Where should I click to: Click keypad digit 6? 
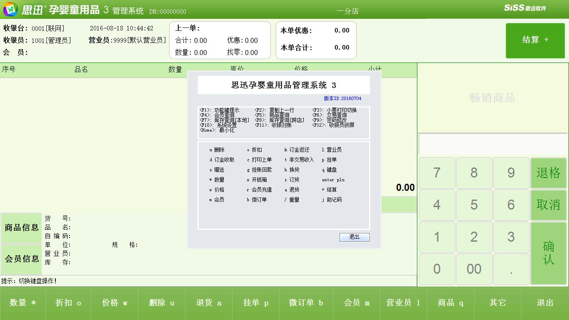click(511, 205)
